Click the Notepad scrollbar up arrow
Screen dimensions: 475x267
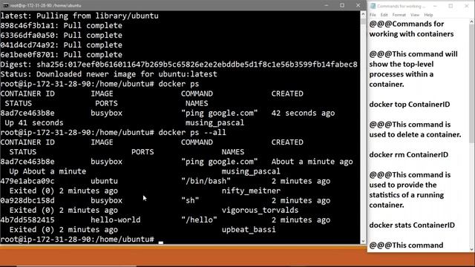pyautogui.click(x=472, y=22)
